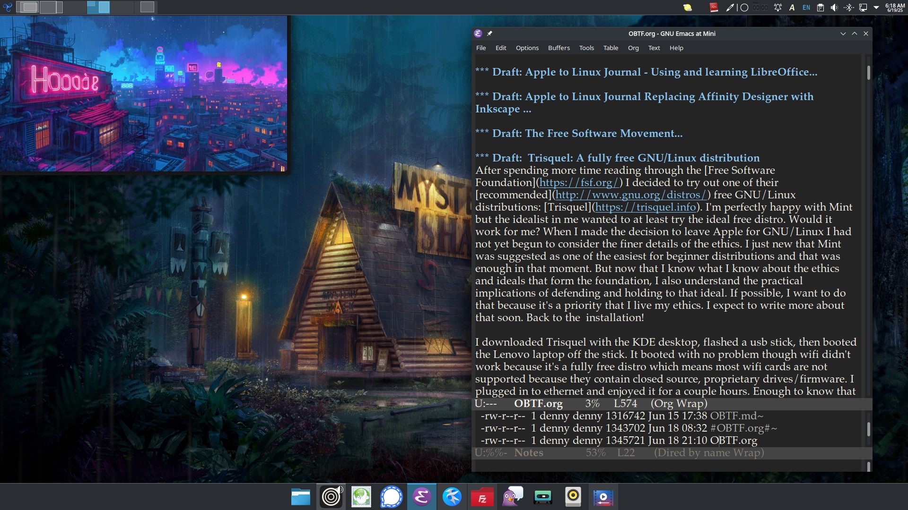Open the Tools menu in Emacs
The image size is (908, 510).
[x=586, y=48]
